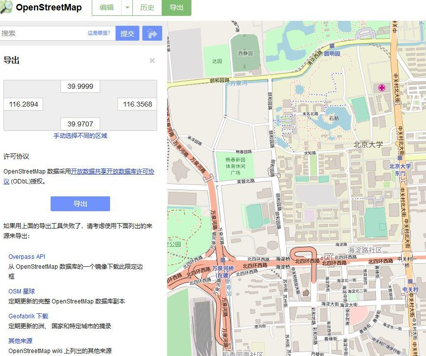Viewport: 426px width, 356px height.
Task: Open the 开放数据共享开放数据库许可协议 license link
Action: [x=113, y=172]
